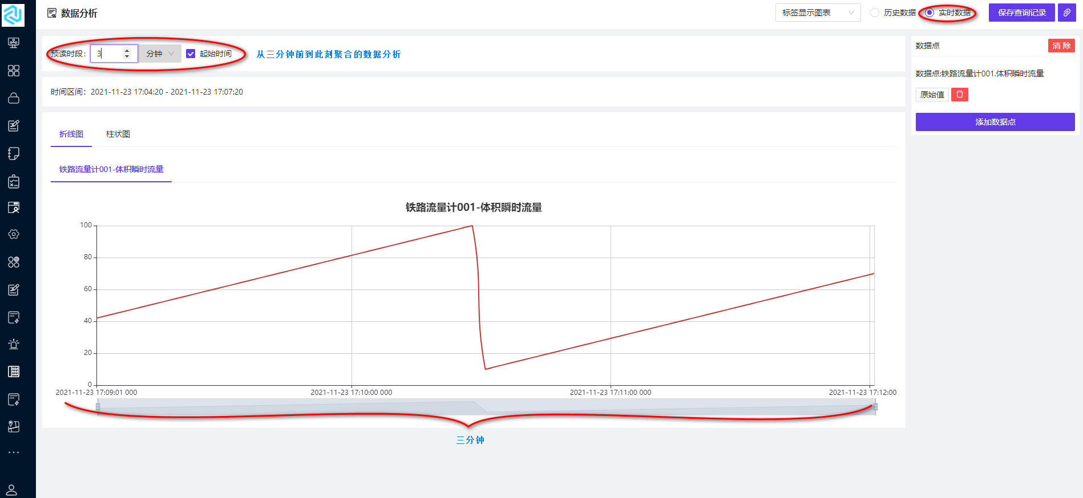
Task: Click the y-axis value 60
Action: [88, 289]
